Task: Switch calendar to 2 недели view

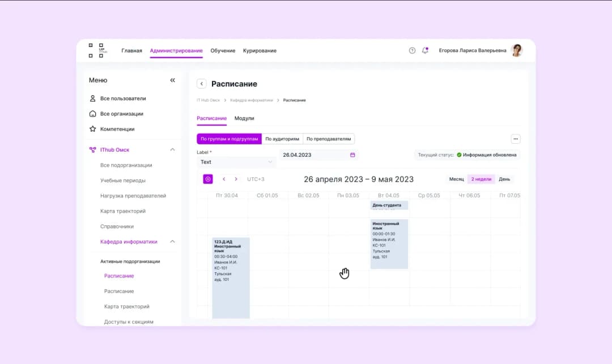Action: tap(481, 179)
